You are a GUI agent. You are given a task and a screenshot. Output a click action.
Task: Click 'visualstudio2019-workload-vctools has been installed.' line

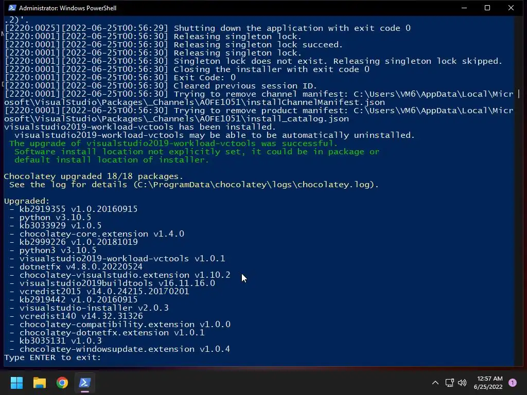click(140, 127)
